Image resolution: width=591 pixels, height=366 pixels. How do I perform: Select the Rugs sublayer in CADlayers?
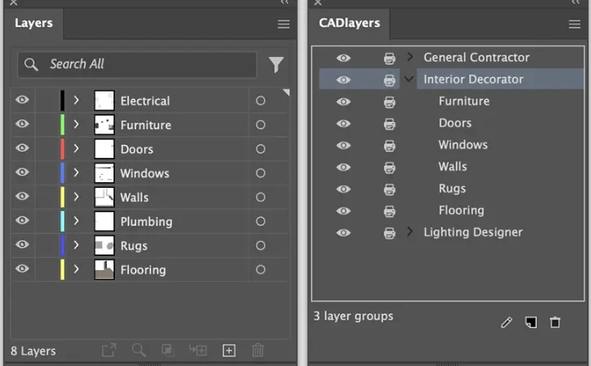click(x=452, y=189)
